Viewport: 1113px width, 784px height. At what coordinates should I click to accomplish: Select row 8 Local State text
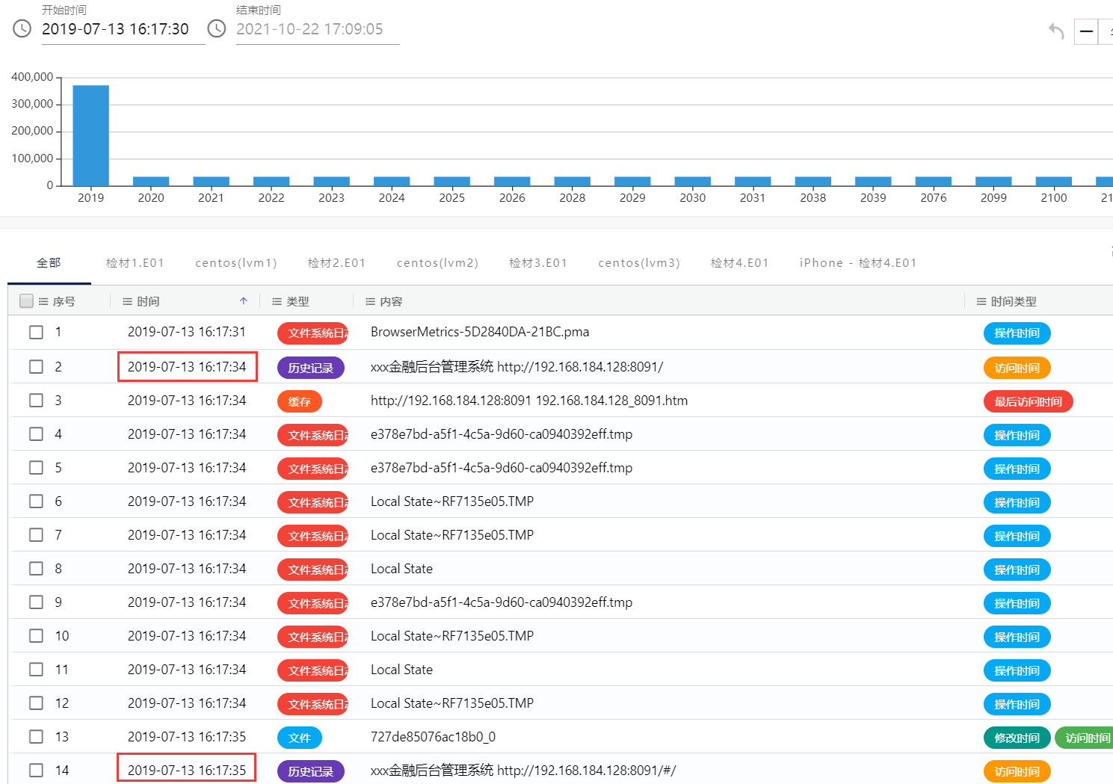point(401,569)
